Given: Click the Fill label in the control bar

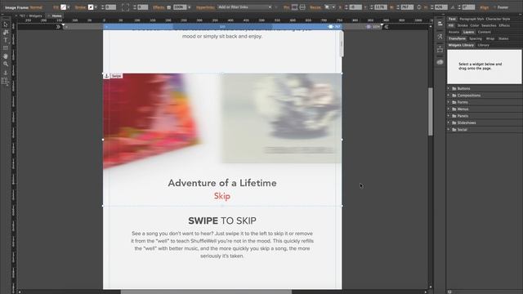Looking at the screenshot, I should pos(56,7).
